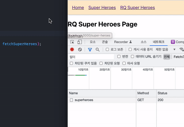Toggle the network filter funnel icon
Image resolution: width=184 pixels, height=127 pixels.
(90, 50)
